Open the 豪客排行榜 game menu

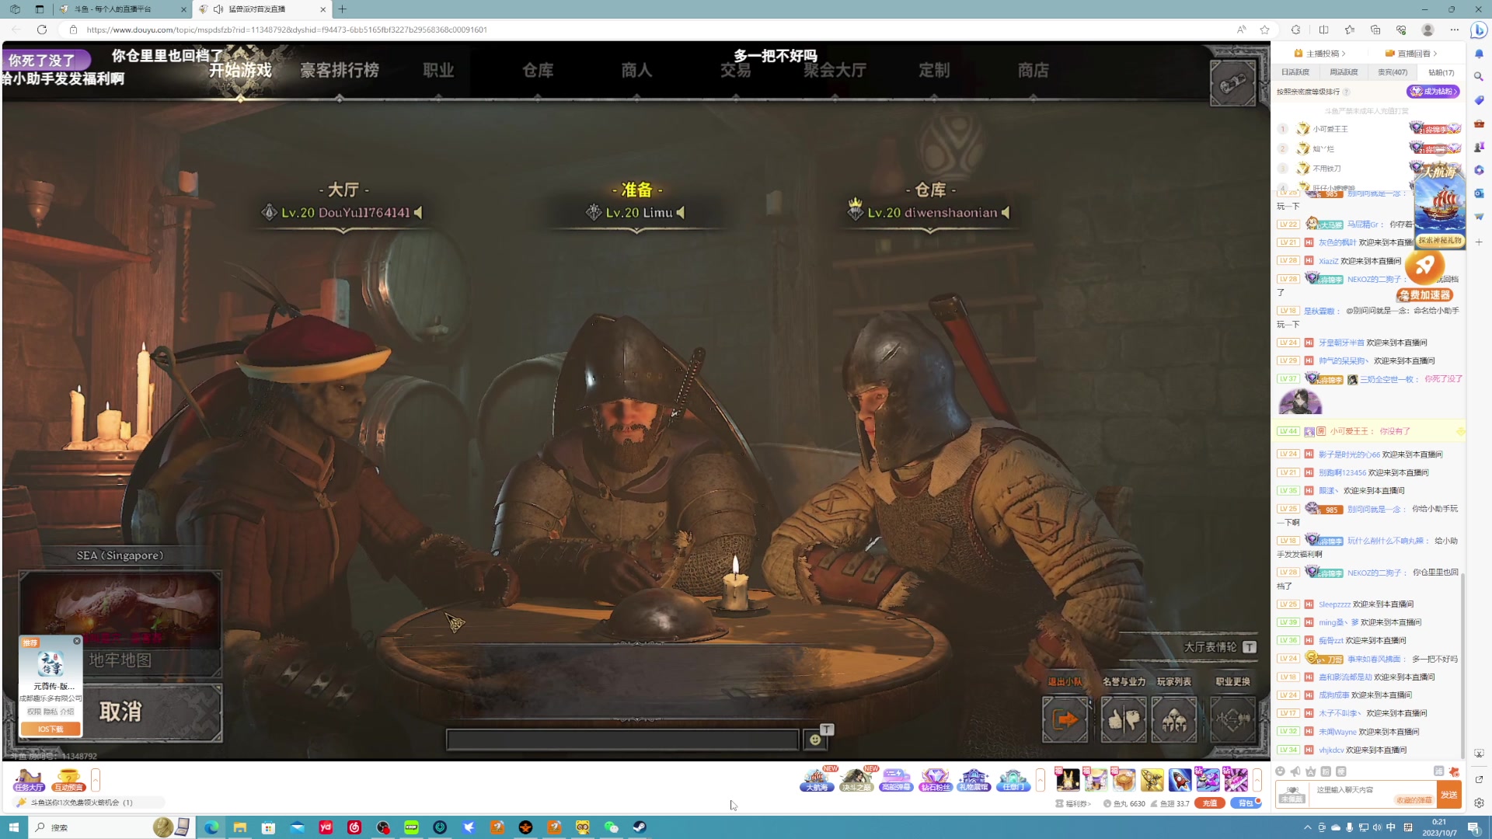point(340,70)
